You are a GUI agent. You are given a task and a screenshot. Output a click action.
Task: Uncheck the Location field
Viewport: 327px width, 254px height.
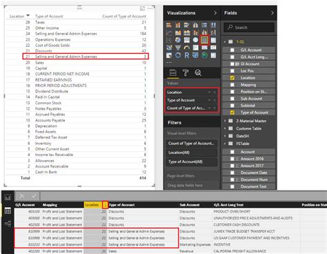pyautogui.click(x=232, y=78)
